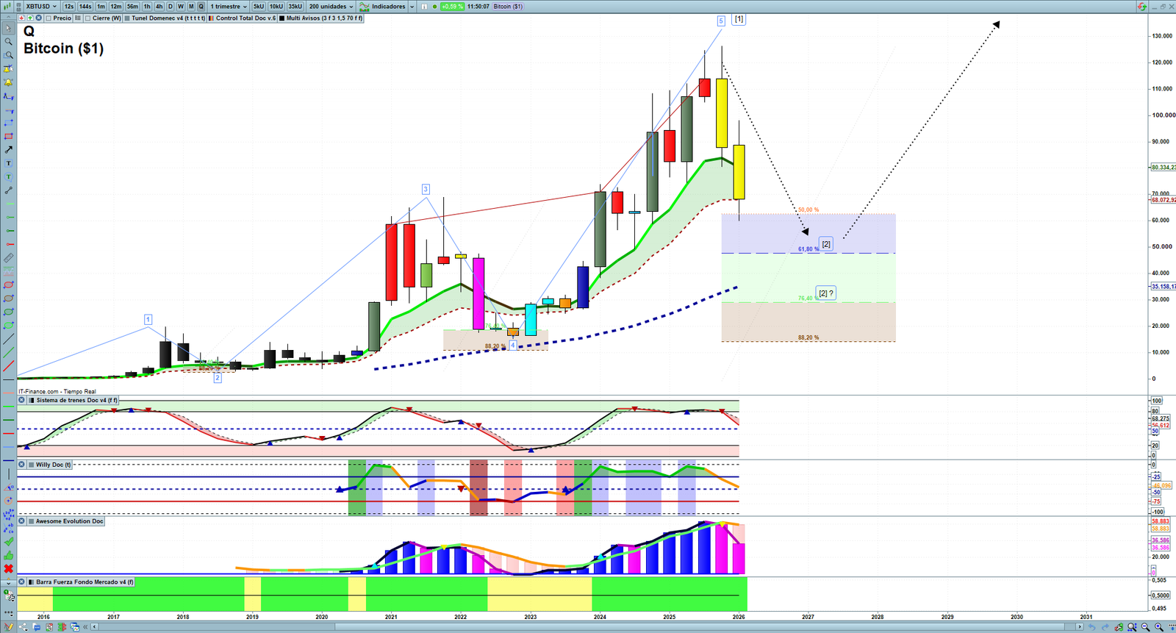Open the 200 unidades dropdown
The image size is (1176, 633).
click(331, 7)
